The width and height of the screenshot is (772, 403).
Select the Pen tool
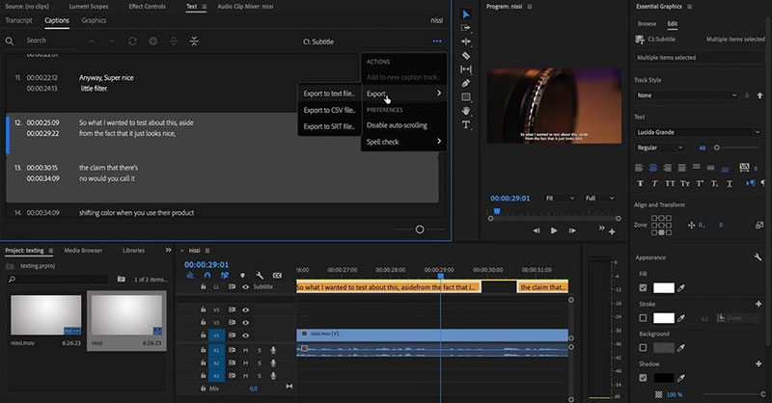click(466, 83)
